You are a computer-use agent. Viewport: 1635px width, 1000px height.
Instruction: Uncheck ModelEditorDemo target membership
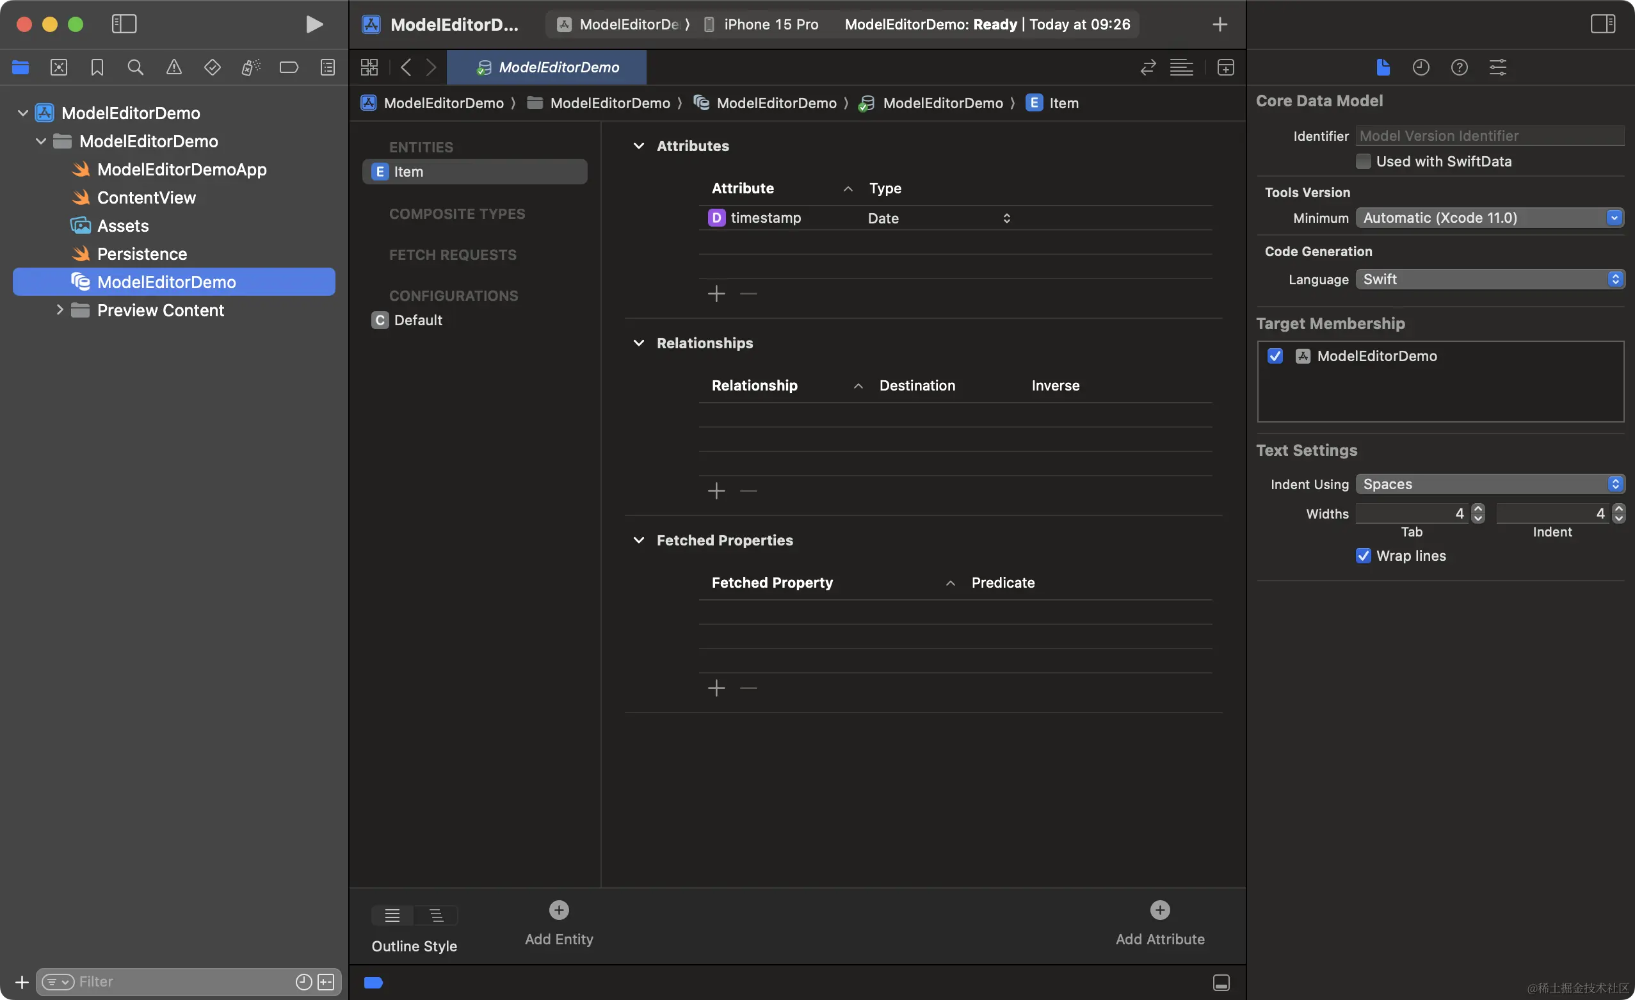1275,356
